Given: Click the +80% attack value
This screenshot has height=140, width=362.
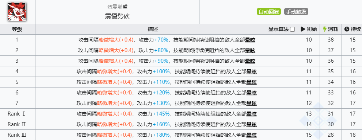Looking at the screenshot, I should click(x=161, y=50).
